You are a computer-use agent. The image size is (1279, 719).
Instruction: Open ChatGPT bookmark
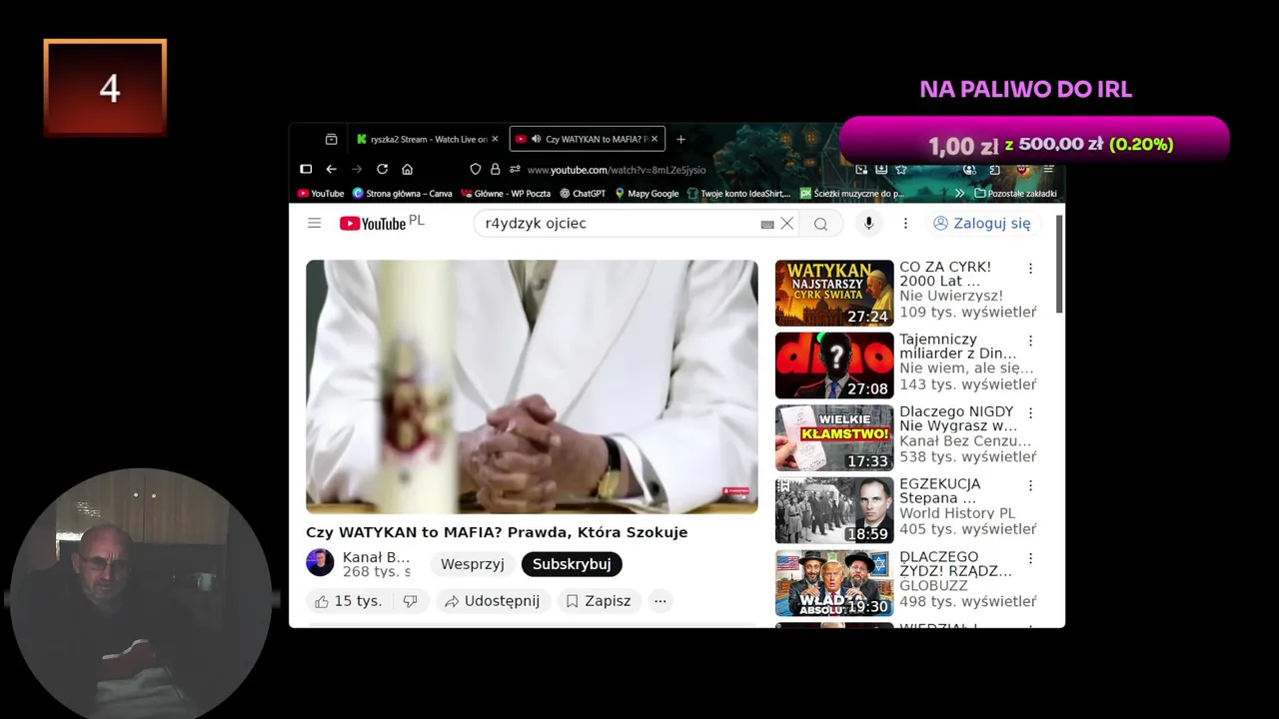pyautogui.click(x=583, y=193)
